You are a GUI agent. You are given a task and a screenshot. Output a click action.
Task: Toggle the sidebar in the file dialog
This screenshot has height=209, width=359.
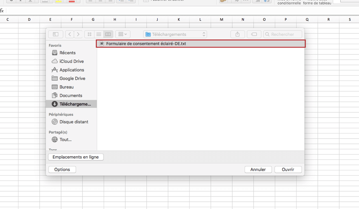[55, 34]
